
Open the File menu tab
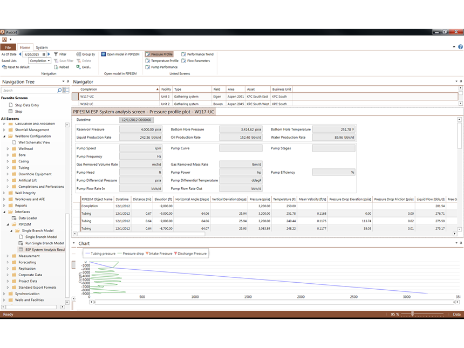[9, 47]
